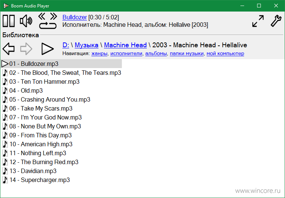Browse library by альбомы

click(156, 54)
